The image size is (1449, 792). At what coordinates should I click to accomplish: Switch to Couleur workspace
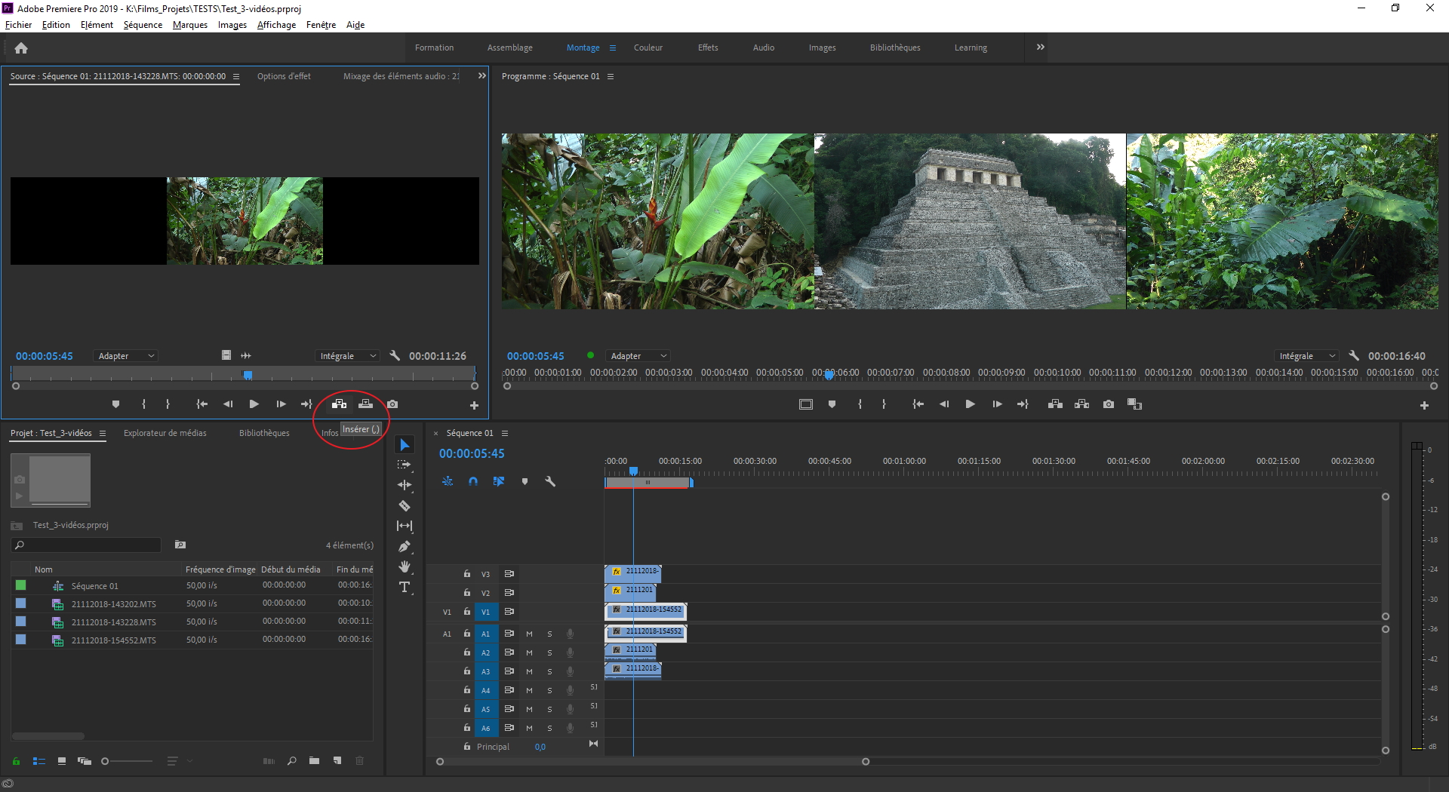648,48
